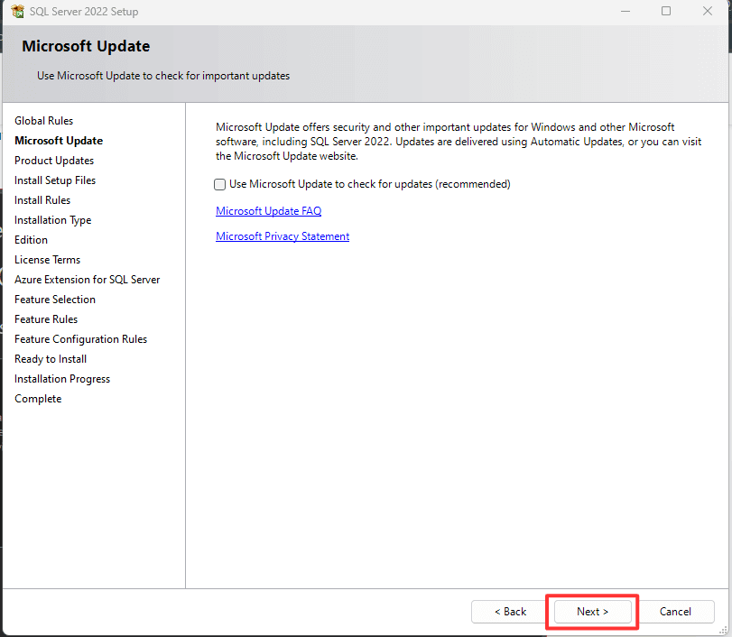The height and width of the screenshot is (637, 732).
Task: Select Install Setup Files step
Action: pyautogui.click(x=55, y=180)
